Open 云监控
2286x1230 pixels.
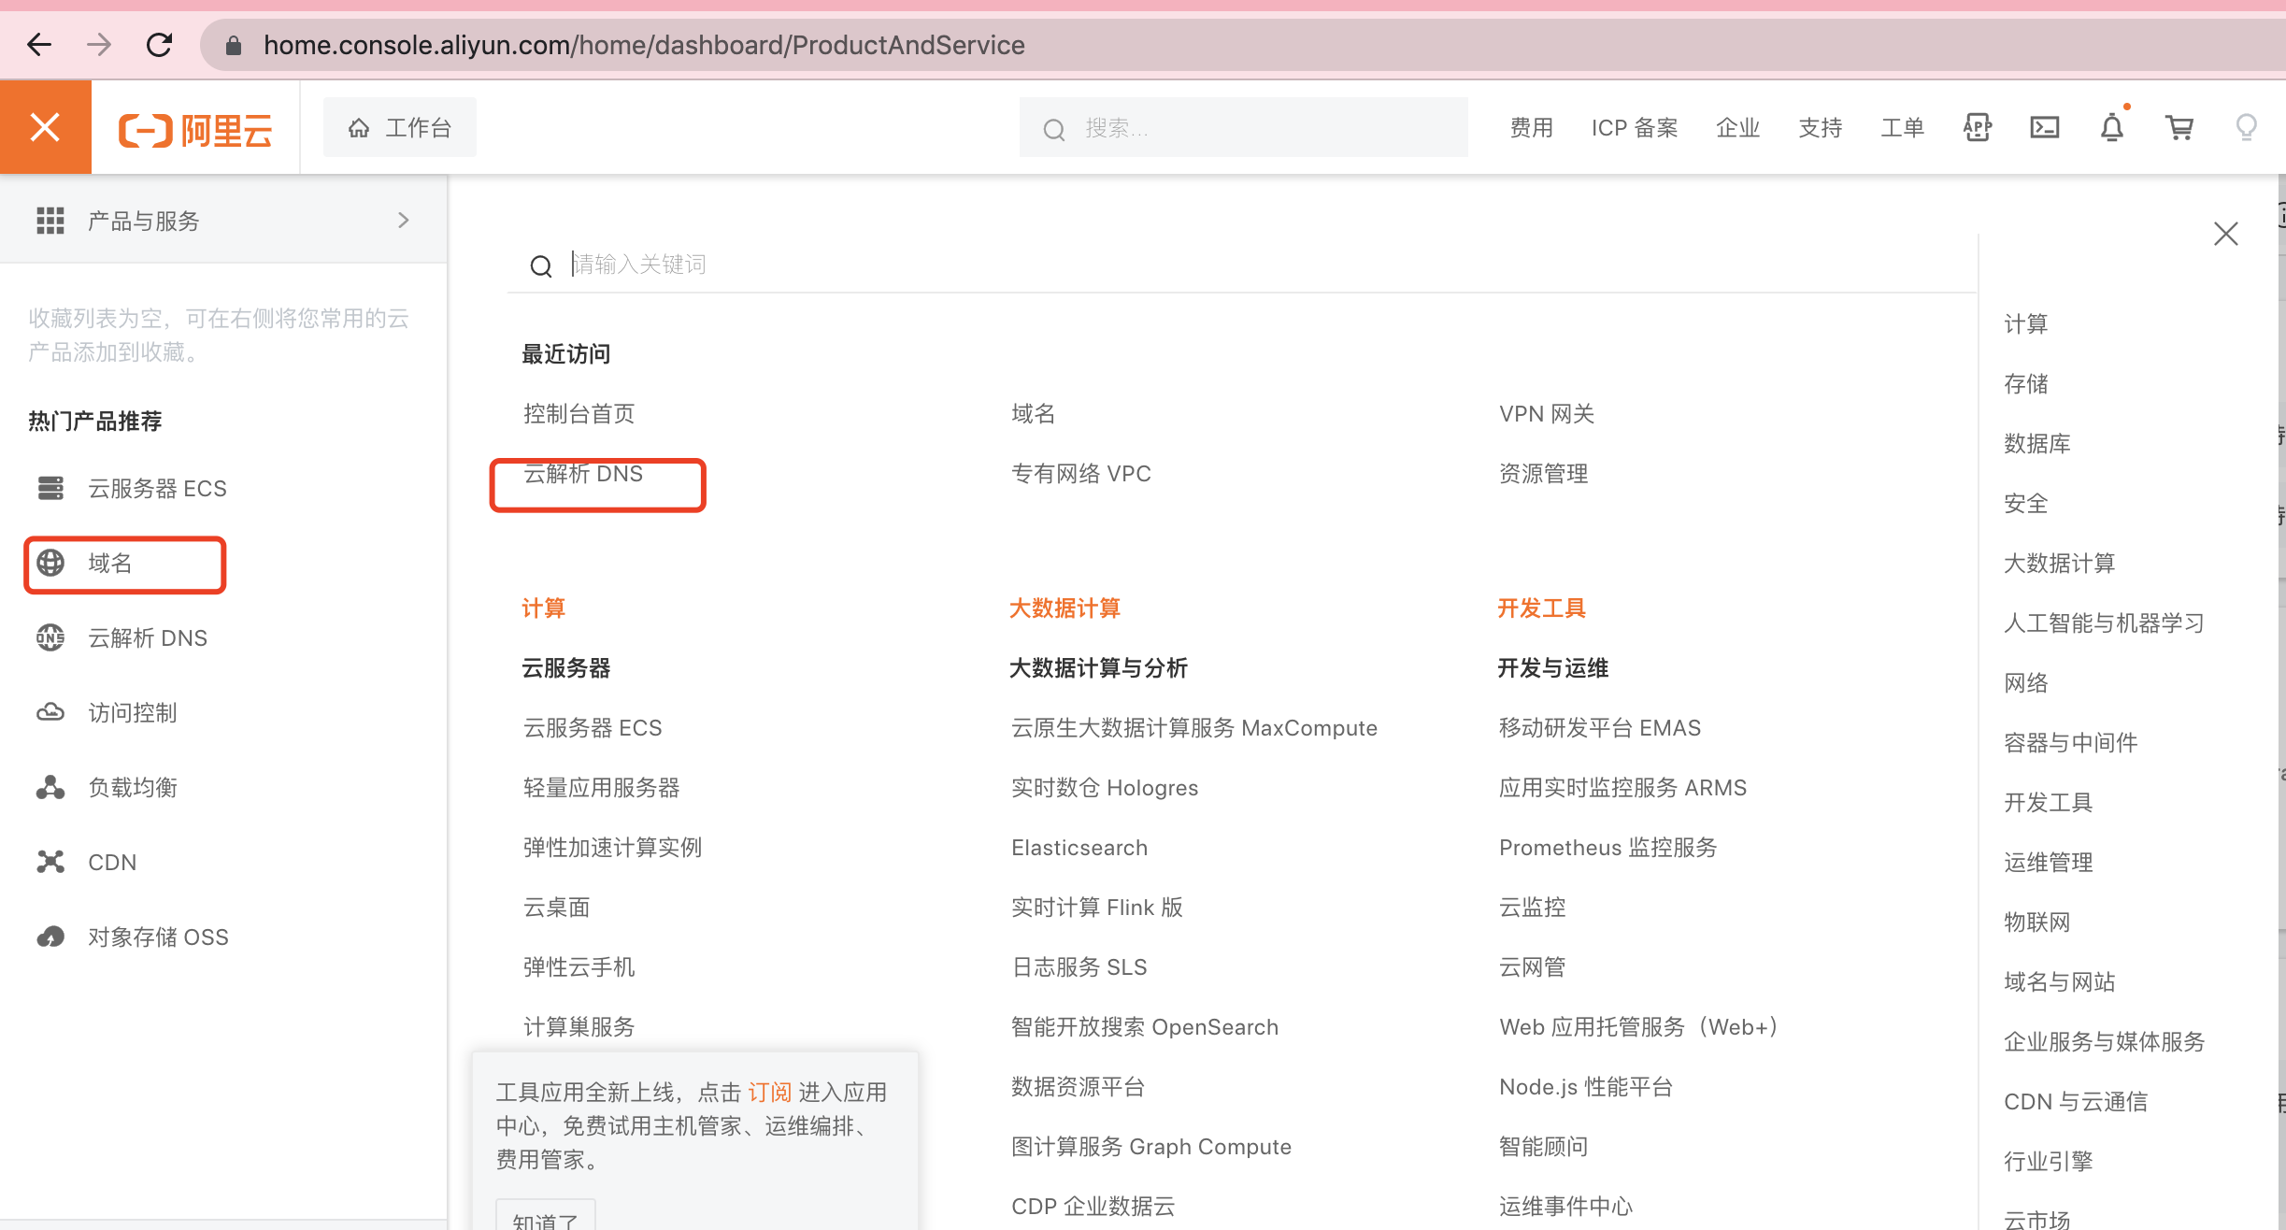click(1532, 908)
